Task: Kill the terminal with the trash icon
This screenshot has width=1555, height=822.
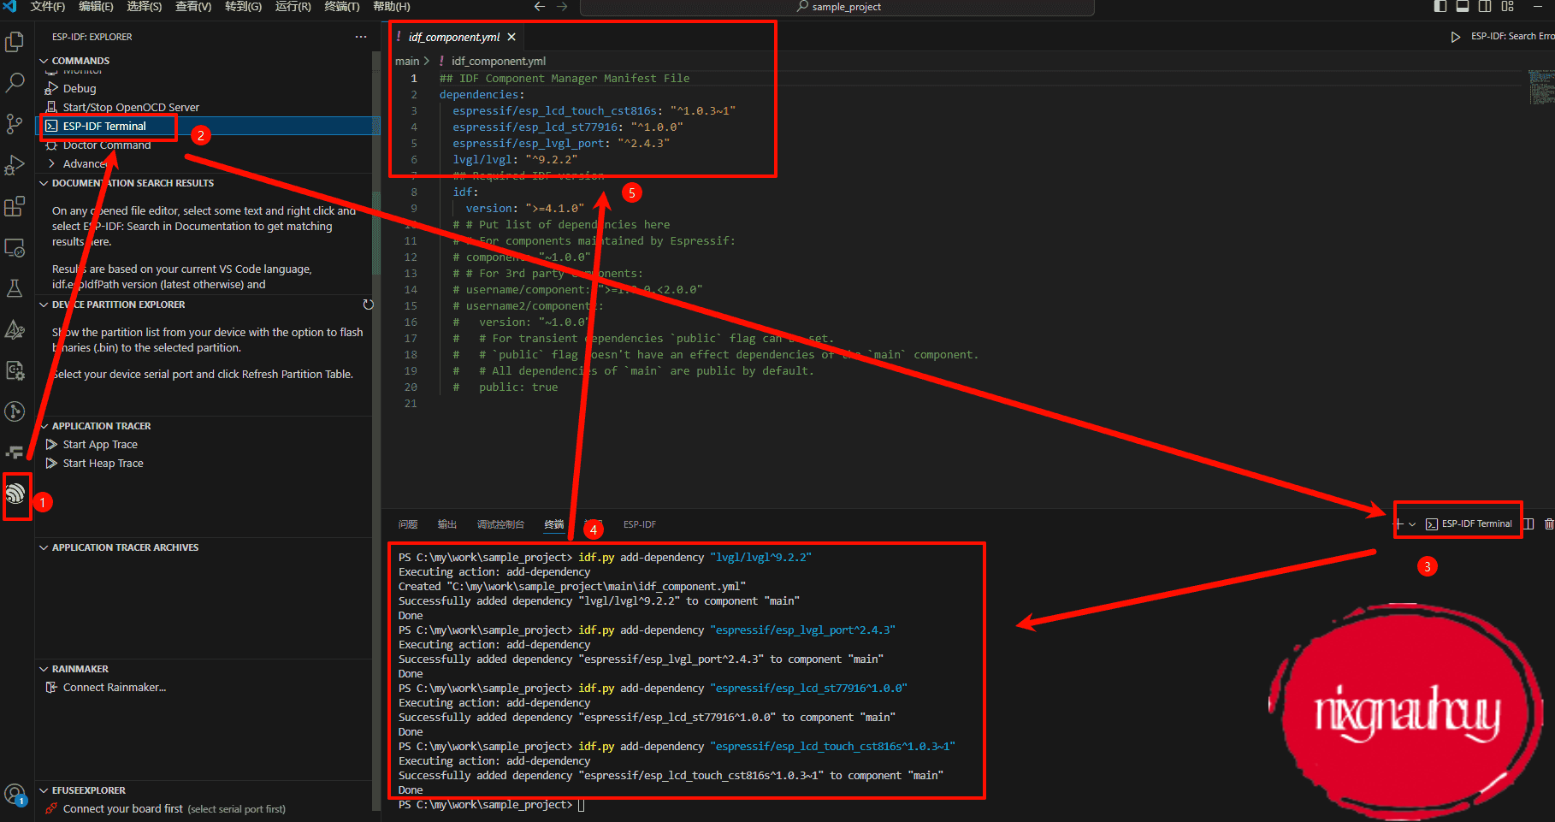Action: point(1548,524)
